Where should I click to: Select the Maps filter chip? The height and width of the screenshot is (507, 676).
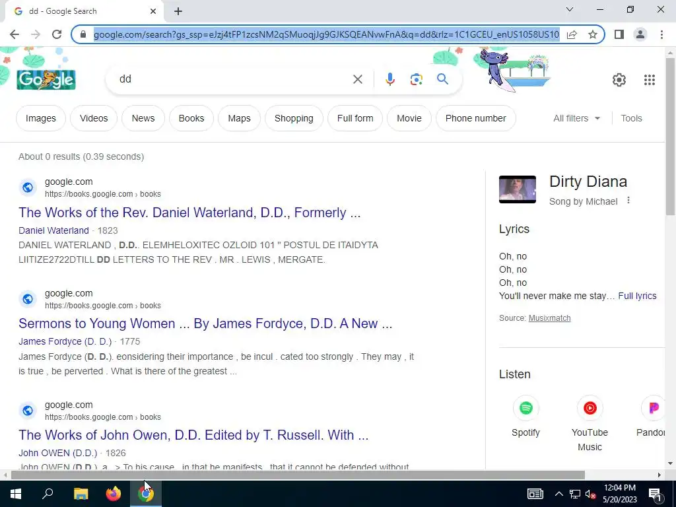point(239,118)
